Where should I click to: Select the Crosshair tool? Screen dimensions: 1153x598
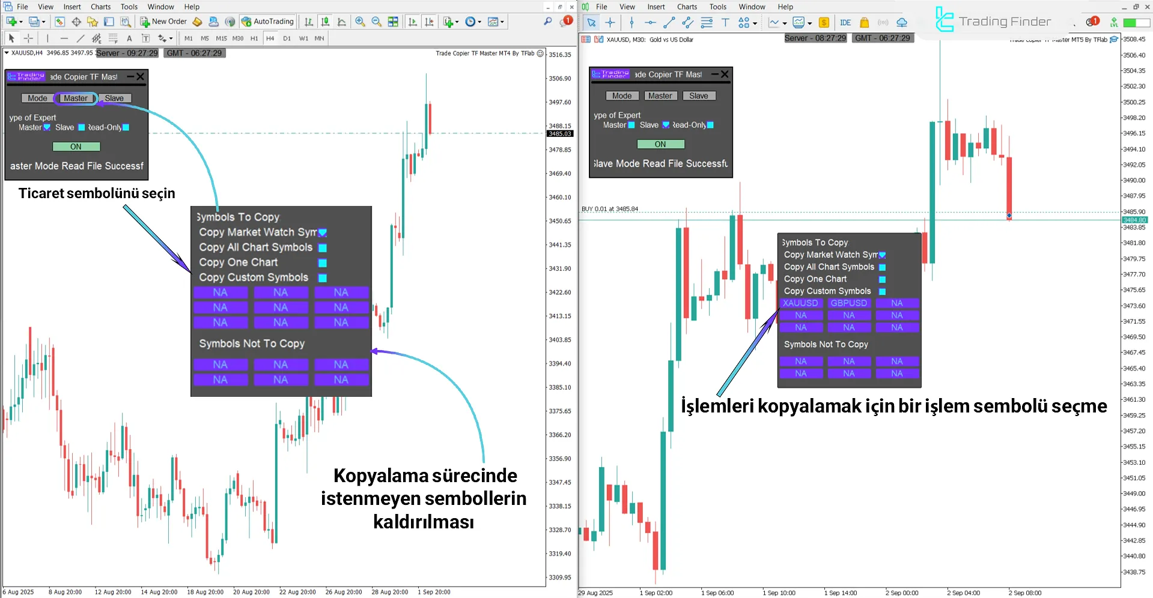click(28, 38)
